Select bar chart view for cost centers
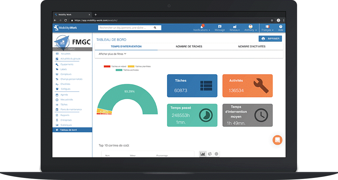This screenshot has height=180, width=338. (x=202, y=154)
